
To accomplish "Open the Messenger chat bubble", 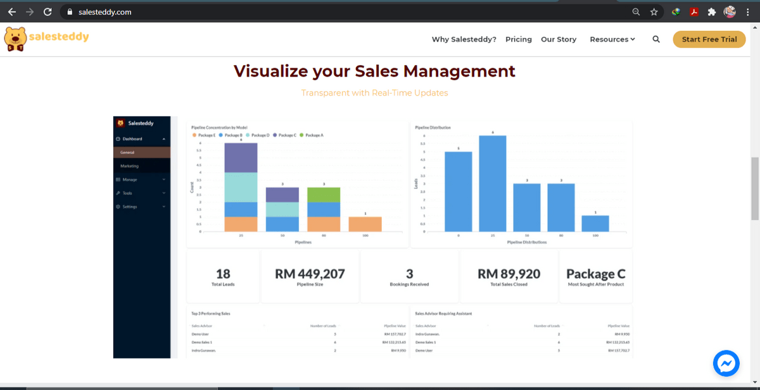I will click(x=726, y=363).
